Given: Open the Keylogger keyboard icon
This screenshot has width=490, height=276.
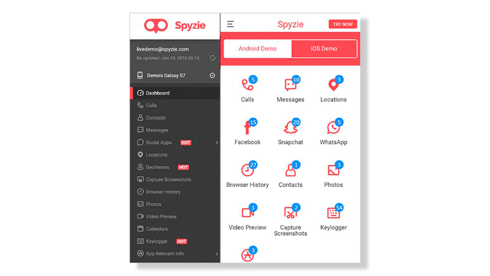Looking at the screenshot, I should pyautogui.click(x=334, y=212).
